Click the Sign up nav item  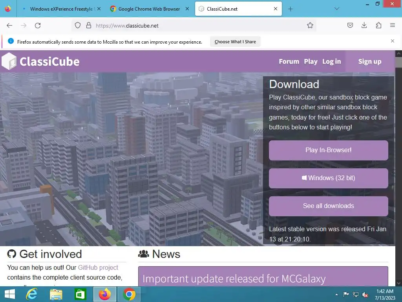coord(370,62)
